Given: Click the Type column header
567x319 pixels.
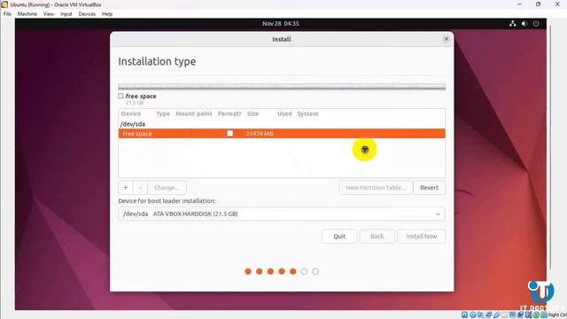Looking at the screenshot, I should click(163, 113).
